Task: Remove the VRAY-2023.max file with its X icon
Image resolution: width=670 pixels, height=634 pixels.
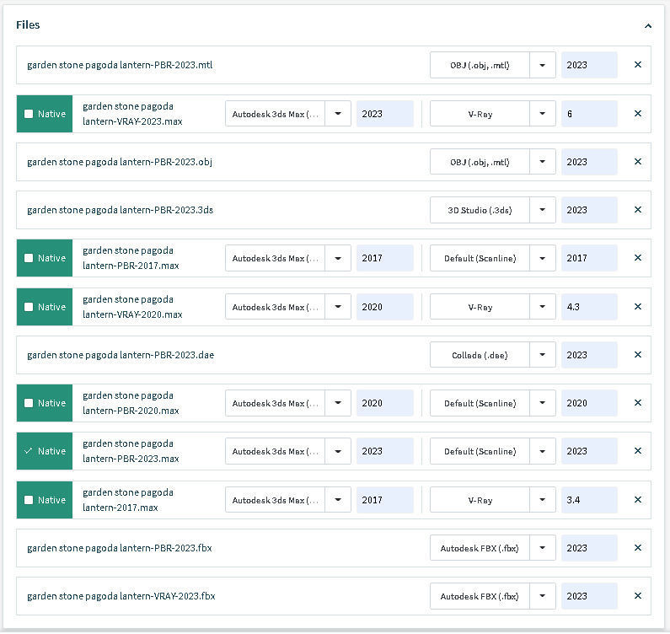Action: point(637,114)
